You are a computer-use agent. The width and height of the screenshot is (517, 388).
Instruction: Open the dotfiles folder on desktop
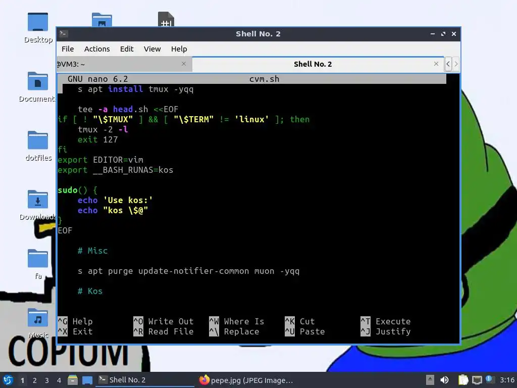(x=38, y=140)
